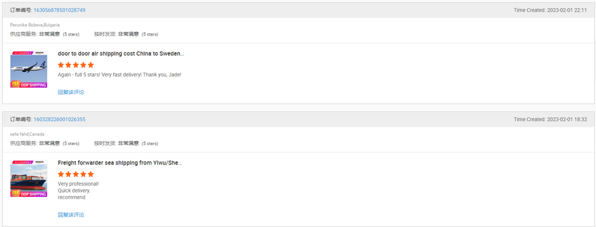Open order number 163056878501028749 link
The height and width of the screenshot is (227, 596).
pos(59,10)
